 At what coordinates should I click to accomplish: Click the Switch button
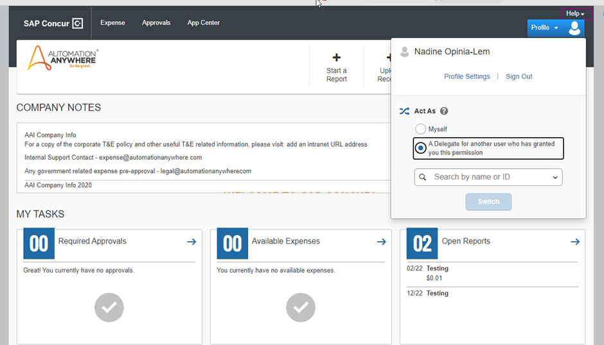pos(488,202)
